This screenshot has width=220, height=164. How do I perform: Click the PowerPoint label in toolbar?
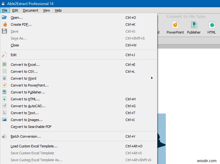tap(175, 32)
